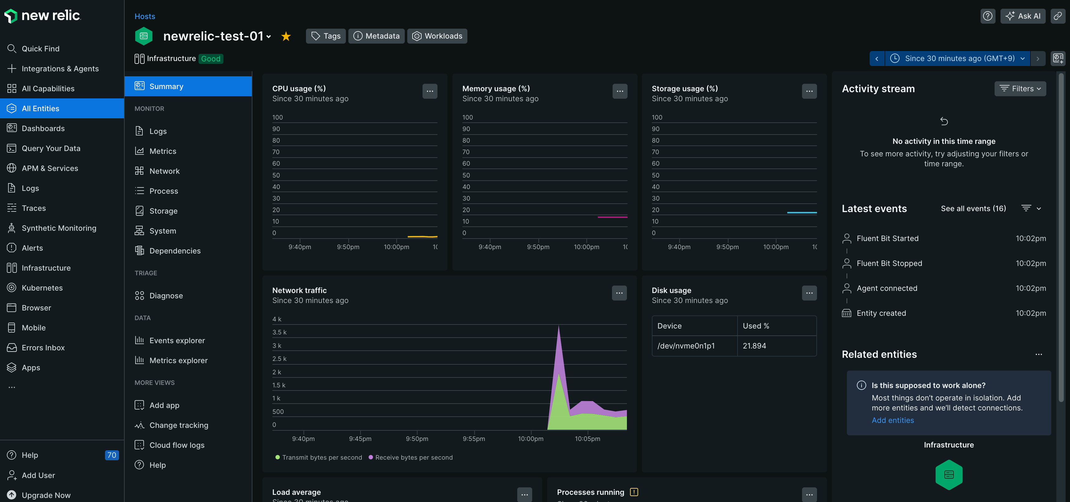Switch to the Network monitor view

pos(164,171)
